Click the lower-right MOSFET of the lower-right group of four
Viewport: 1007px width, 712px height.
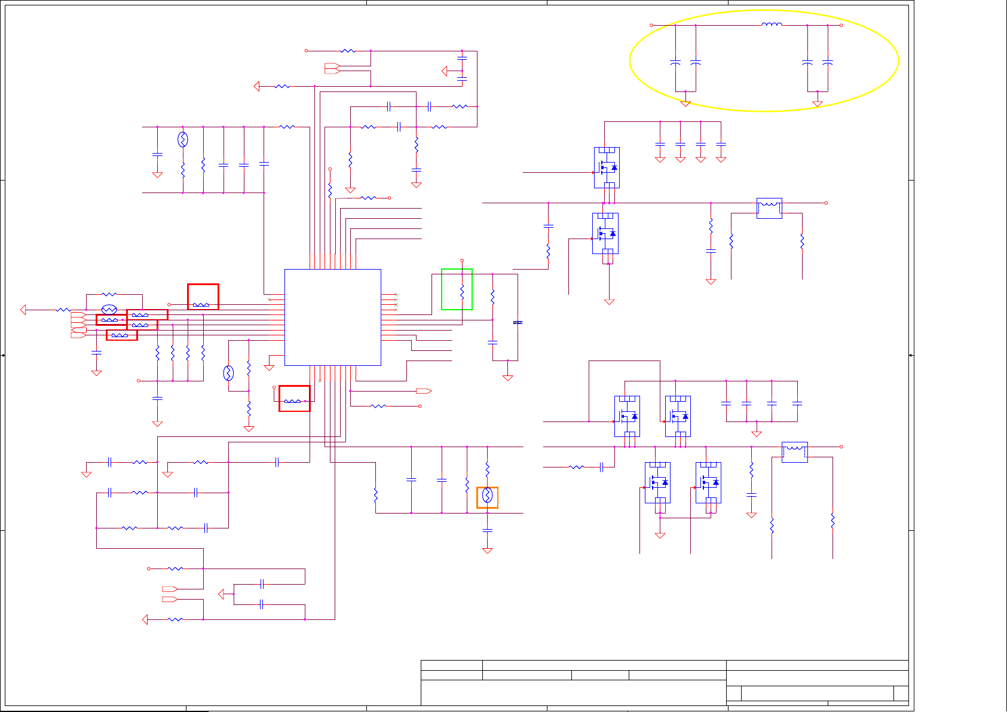(x=708, y=482)
